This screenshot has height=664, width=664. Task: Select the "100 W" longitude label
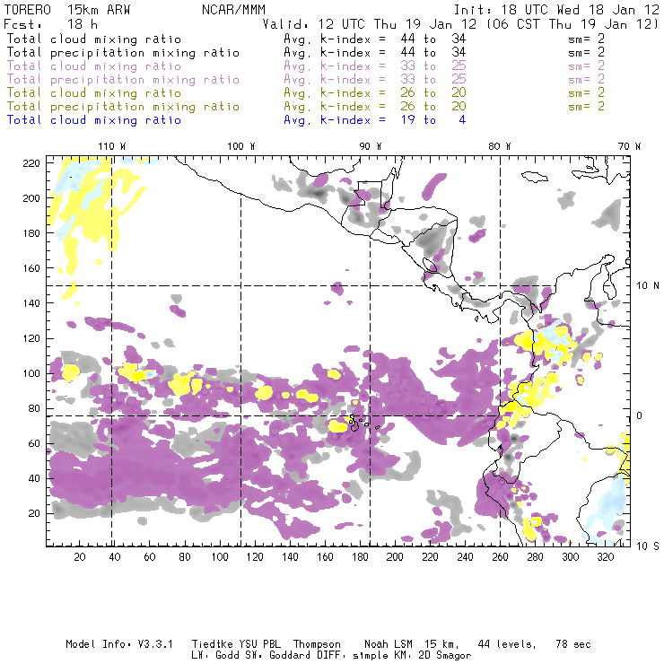[241, 146]
